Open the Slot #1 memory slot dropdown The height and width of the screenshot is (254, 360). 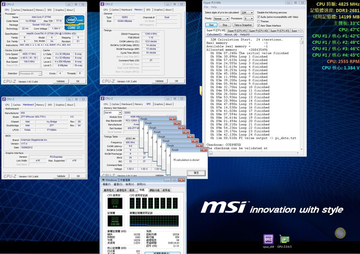113,113
